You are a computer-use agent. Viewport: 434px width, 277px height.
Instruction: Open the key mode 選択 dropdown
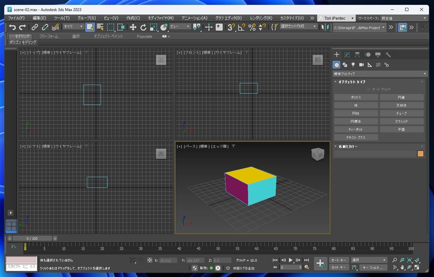[369, 260]
